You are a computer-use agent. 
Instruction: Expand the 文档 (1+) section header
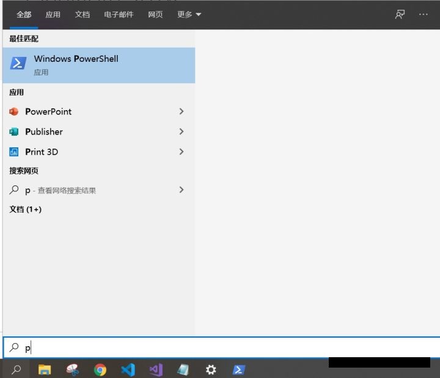[26, 210]
